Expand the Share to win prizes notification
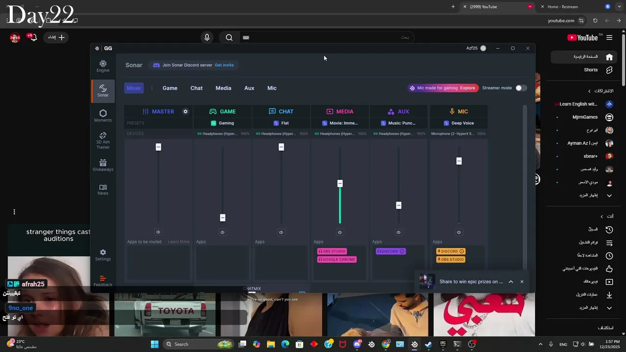The height and width of the screenshot is (352, 626). [x=511, y=282]
